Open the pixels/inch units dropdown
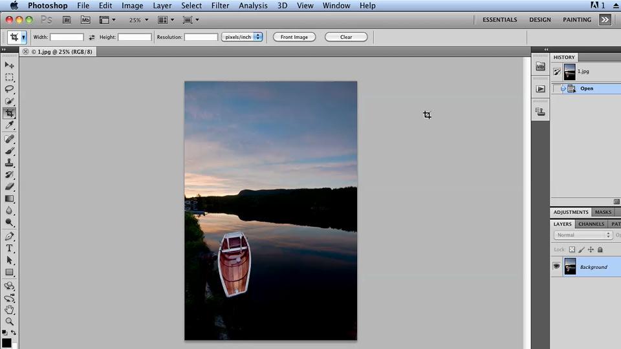 point(242,37)
